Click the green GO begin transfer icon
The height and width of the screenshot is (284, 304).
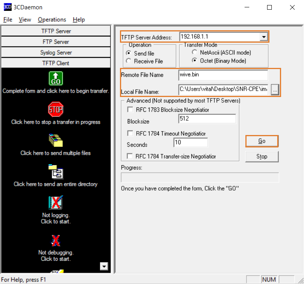click(56, 78)
